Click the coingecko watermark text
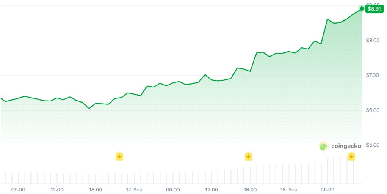 [346, 146]
